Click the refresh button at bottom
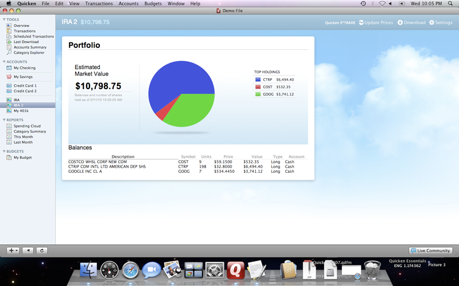 tap(42, 251)
